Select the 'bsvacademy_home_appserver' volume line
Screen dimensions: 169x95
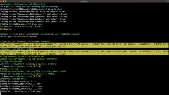pos(34,16)
